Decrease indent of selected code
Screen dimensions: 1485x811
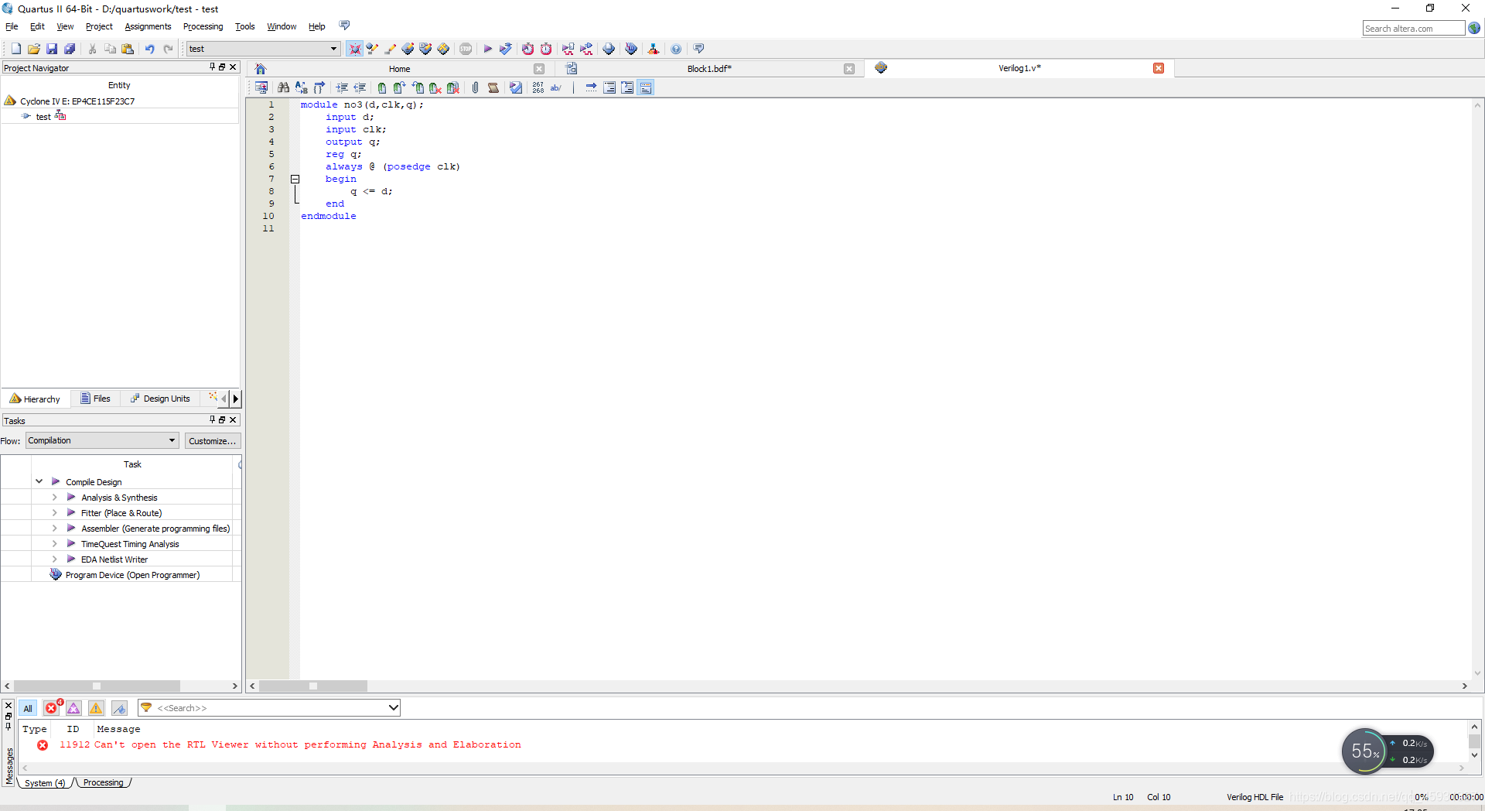[x=360, y=87]
